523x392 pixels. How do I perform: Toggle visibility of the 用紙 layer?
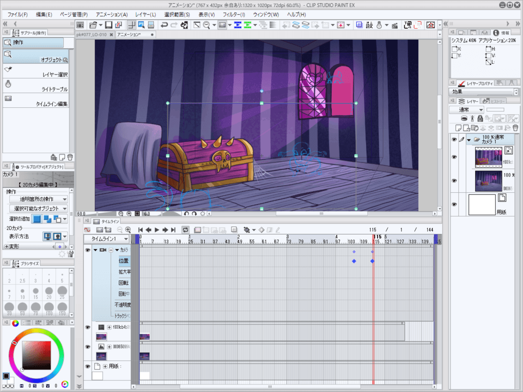(454, 204)
